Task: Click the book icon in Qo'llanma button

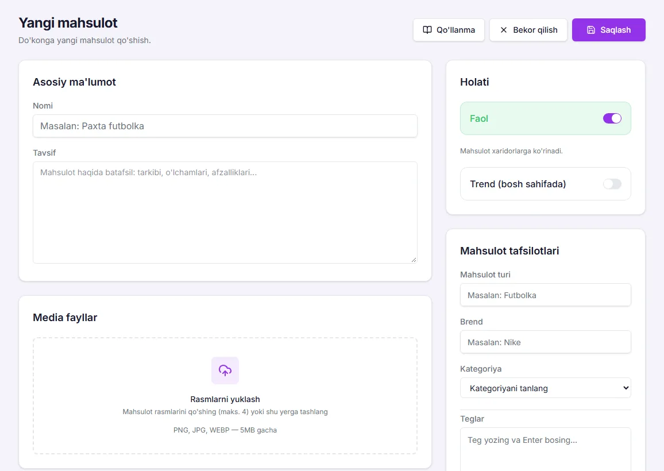Action: point(427,30)
